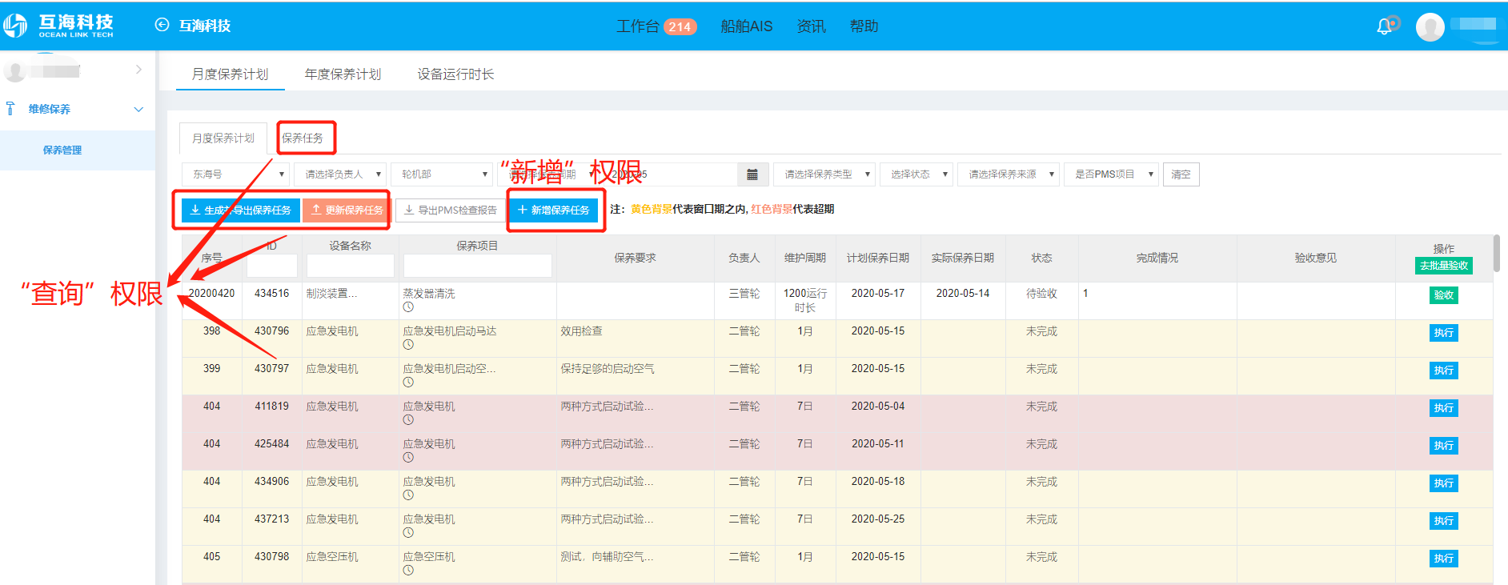Open 船舶AIS in top navigation

point(746,26)
